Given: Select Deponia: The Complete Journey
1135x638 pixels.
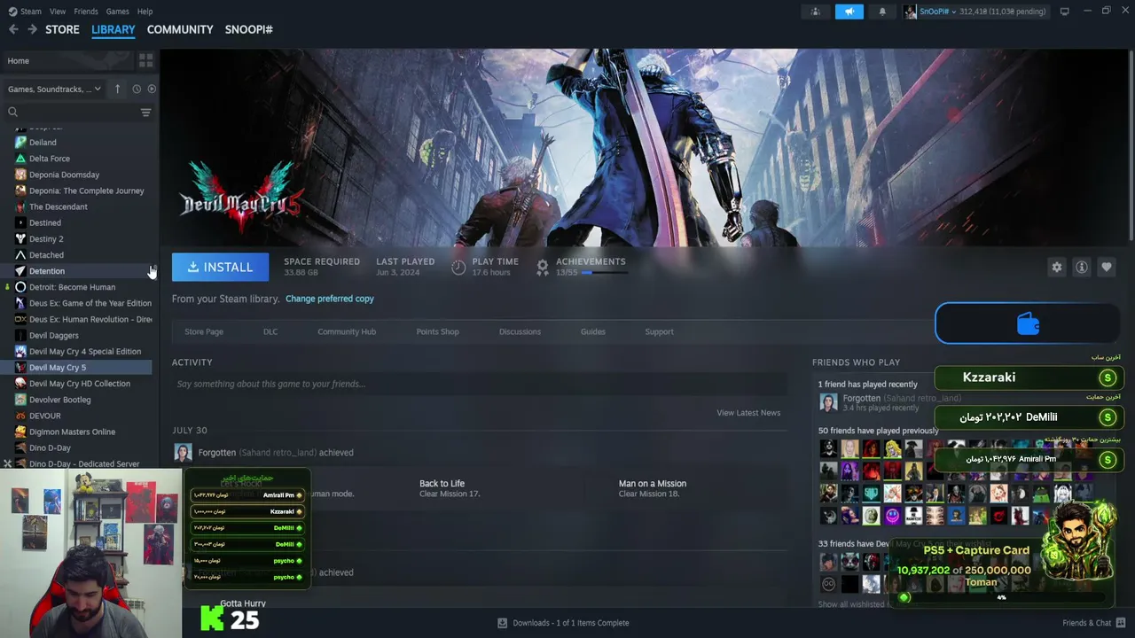Looking at the screenshot, I should coord(83,191).
